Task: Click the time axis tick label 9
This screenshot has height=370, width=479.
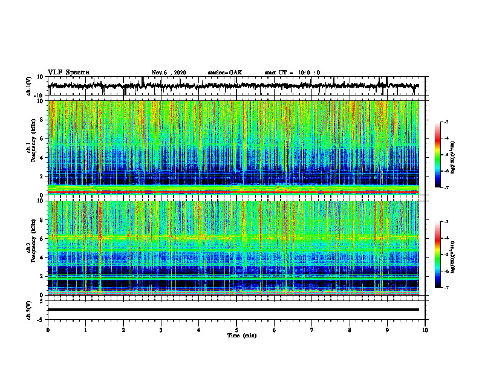Action: point(387,330)
